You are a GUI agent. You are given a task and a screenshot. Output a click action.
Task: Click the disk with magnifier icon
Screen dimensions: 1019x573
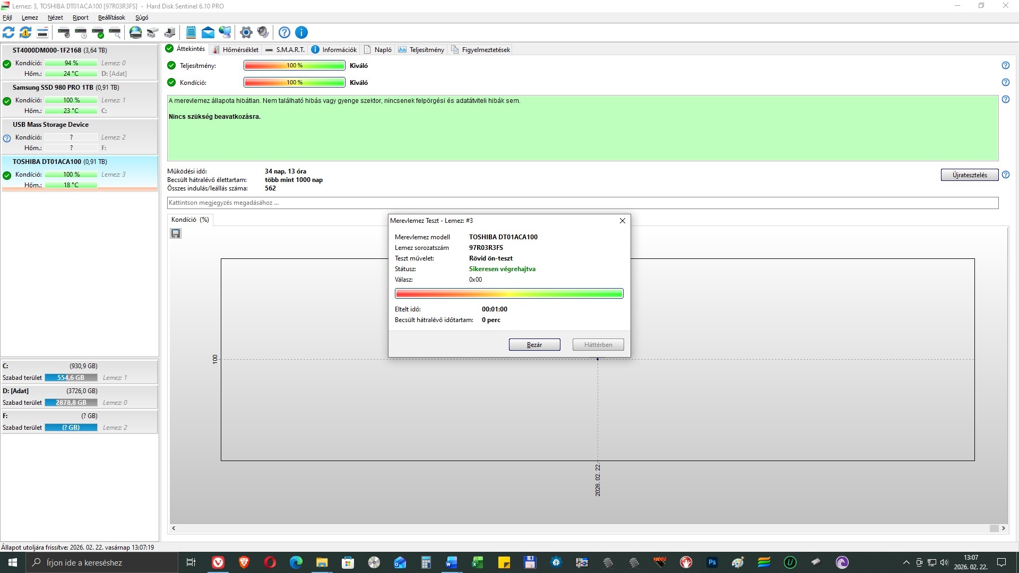[115, 32]
